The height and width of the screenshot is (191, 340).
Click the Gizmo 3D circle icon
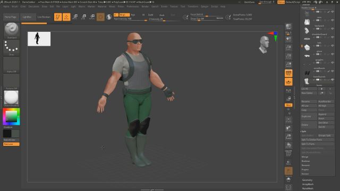tap(100, 16)
